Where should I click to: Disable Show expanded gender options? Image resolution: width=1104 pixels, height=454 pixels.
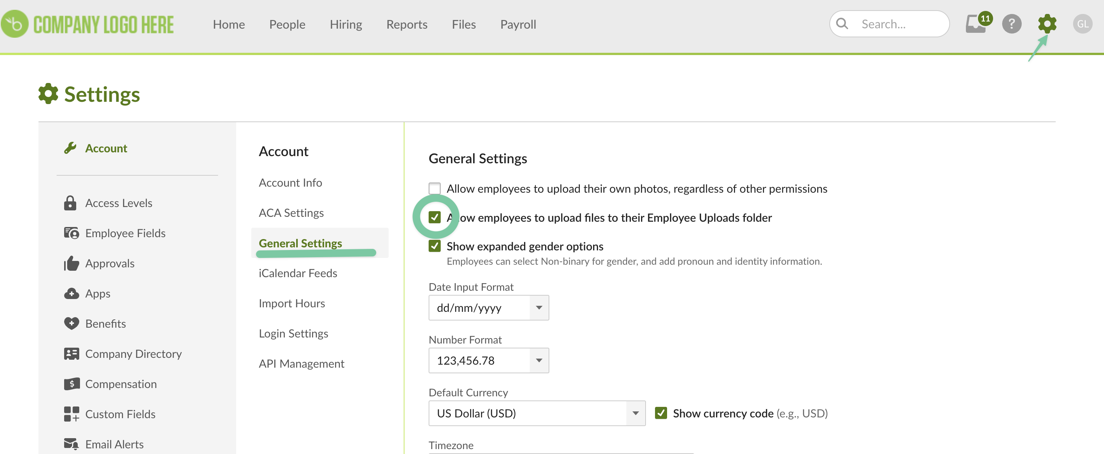(x=435, y=246)
